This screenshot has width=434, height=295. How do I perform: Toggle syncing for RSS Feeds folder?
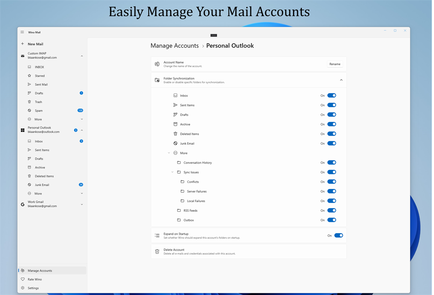(331, 210)
